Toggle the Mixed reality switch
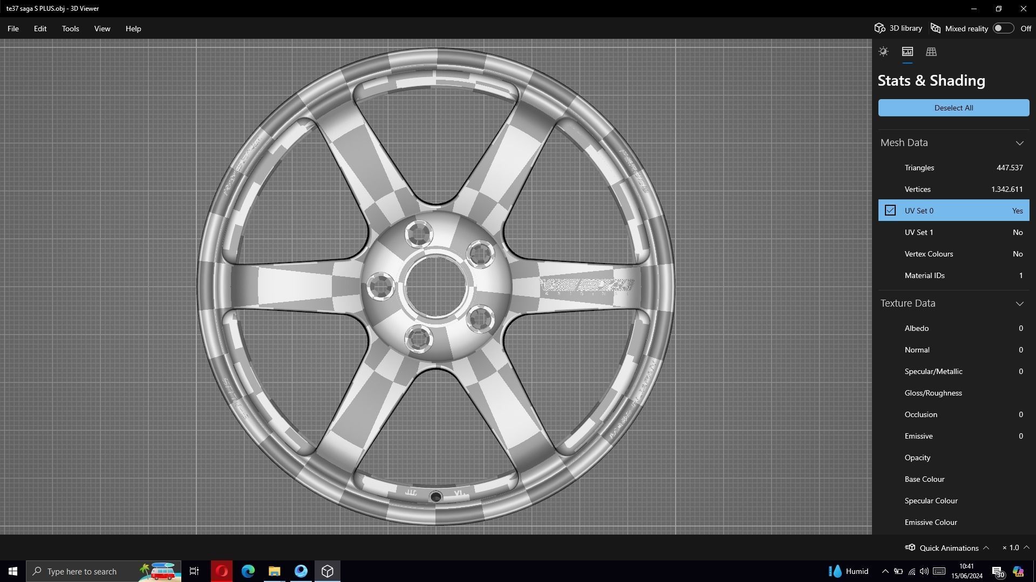1036x582 pixels. pos(1003,28)
